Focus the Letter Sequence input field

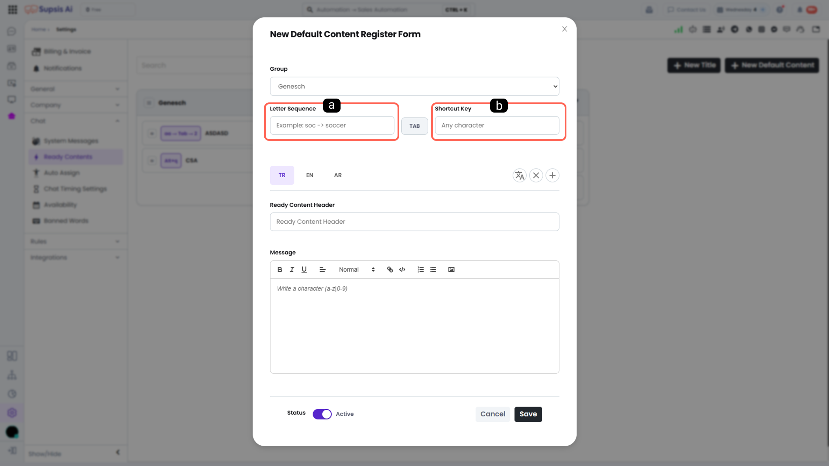click(x=332, y=126)
